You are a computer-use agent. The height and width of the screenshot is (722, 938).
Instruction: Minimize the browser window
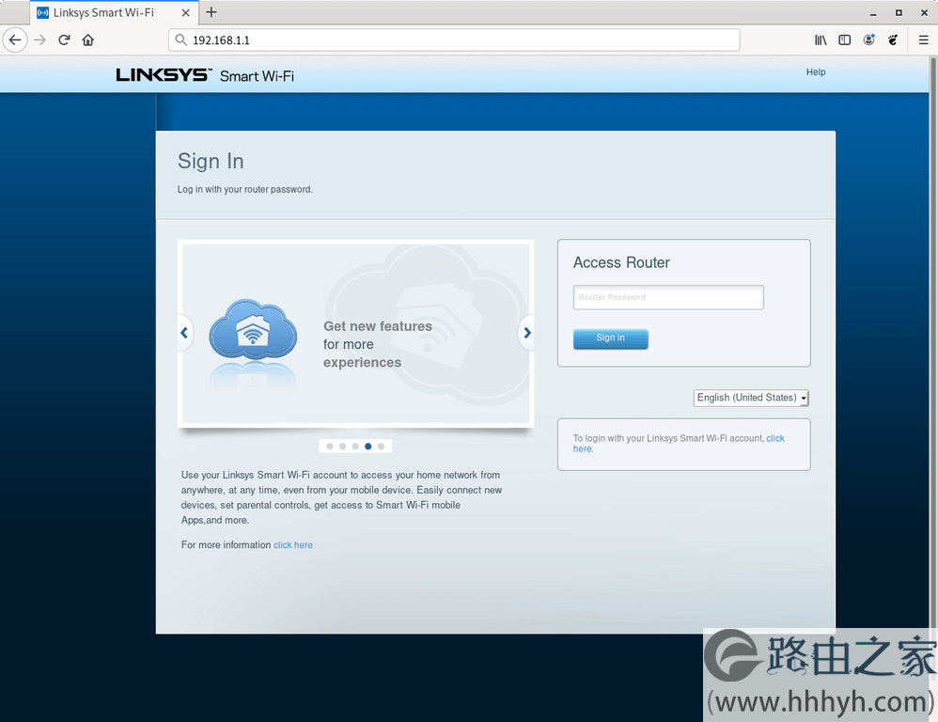click(873, 12)
